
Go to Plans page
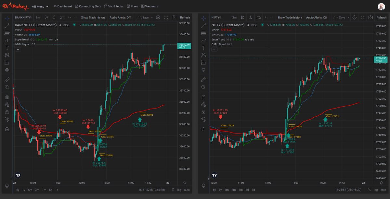point(132,6)
